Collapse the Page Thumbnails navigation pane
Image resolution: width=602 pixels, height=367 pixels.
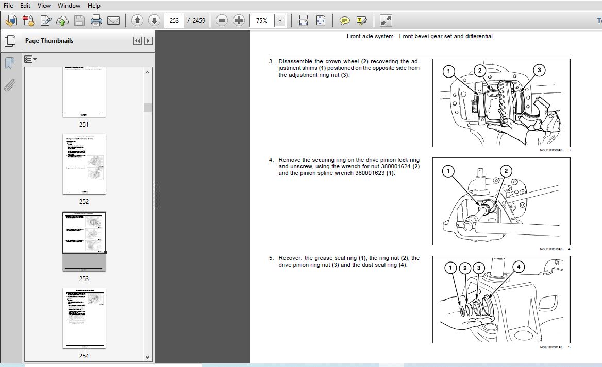(x=138, y=41)
